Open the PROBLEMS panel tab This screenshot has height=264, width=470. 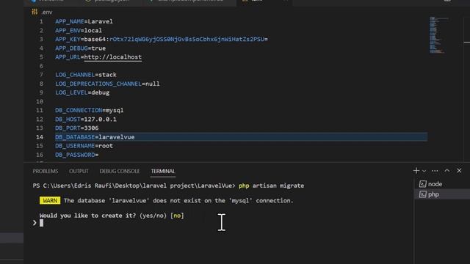click(46, 171)
